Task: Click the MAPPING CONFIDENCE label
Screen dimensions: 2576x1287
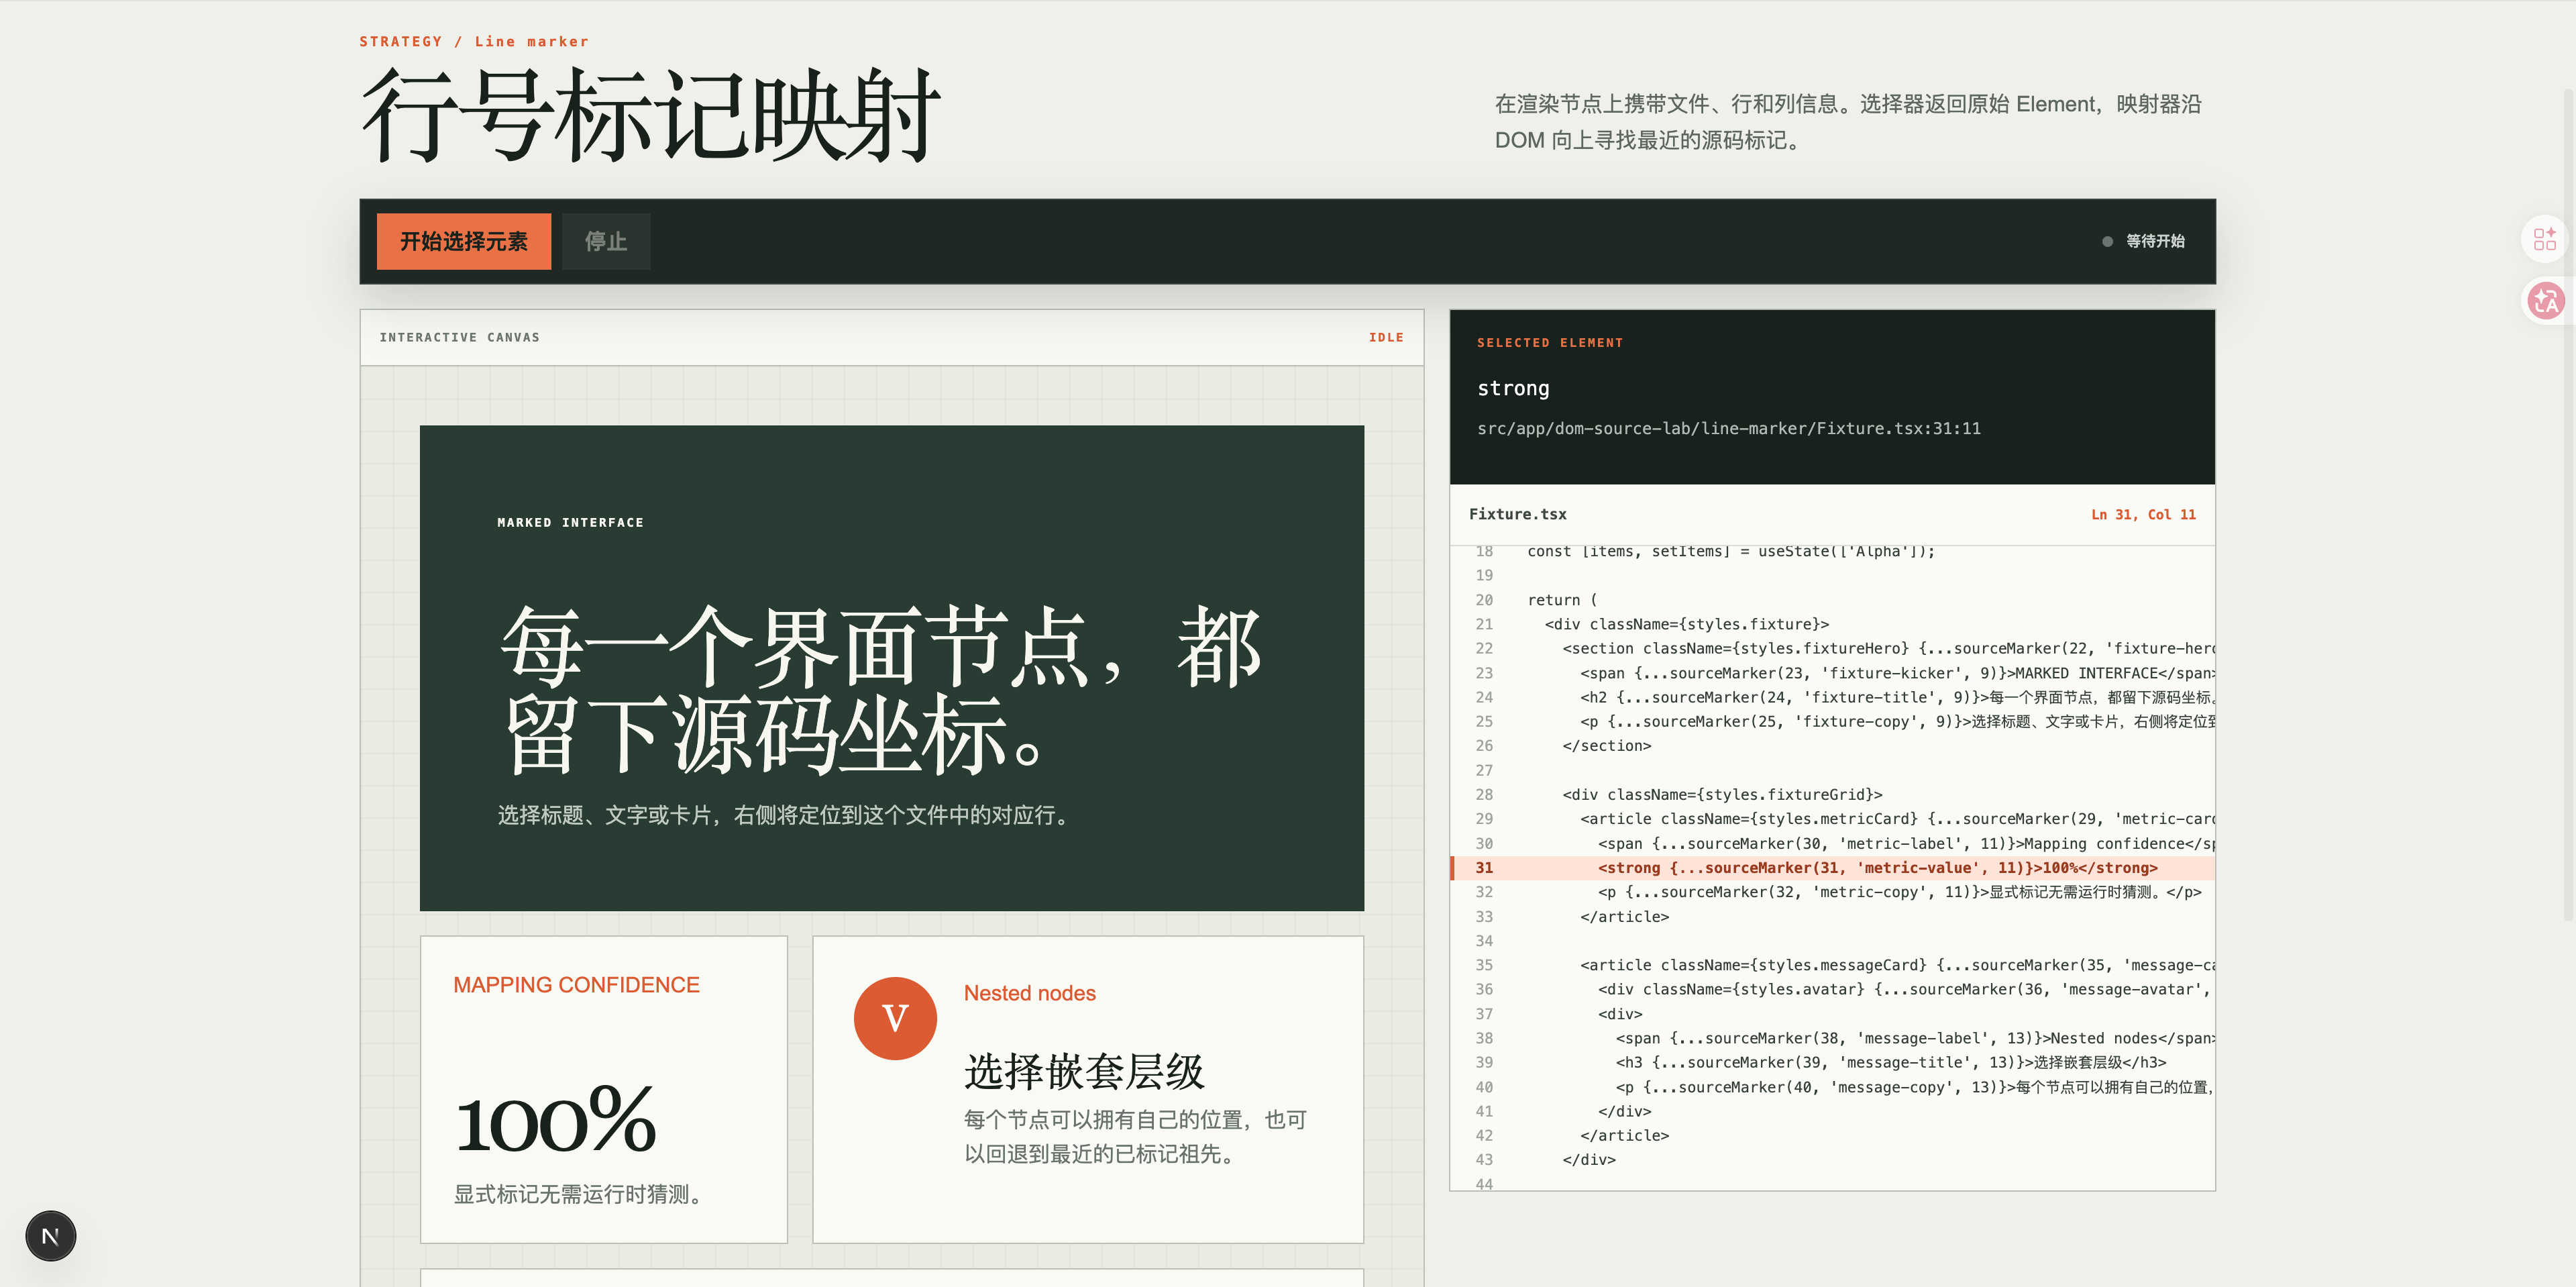Action: (576, 985)
